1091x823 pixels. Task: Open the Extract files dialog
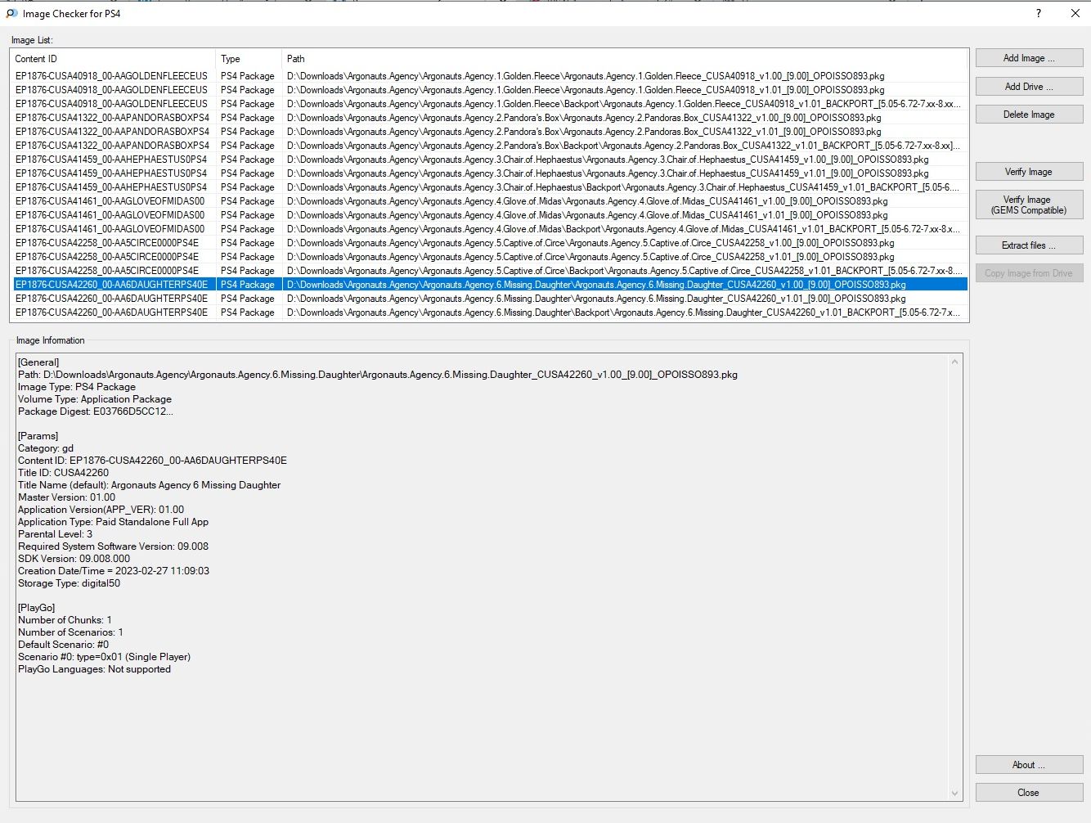1028,245
